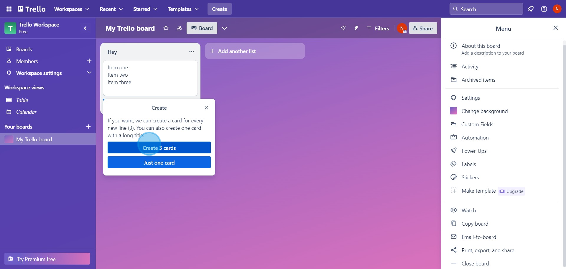Click Trello Workspace name in sidebar

(x=39, y=25)
